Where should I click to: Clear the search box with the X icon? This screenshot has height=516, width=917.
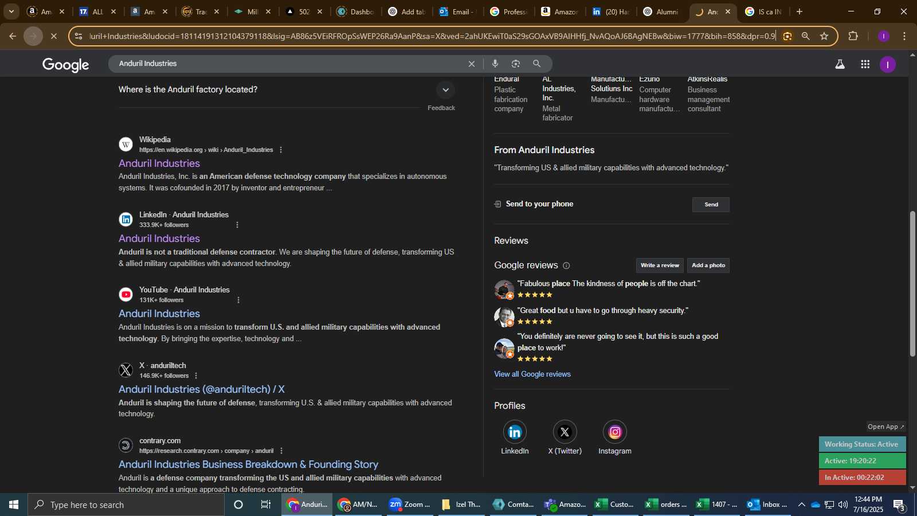click(472, 64)
